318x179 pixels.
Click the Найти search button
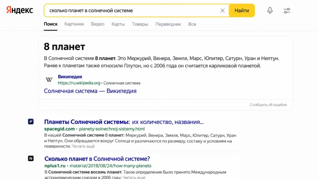tap(242, 11)
